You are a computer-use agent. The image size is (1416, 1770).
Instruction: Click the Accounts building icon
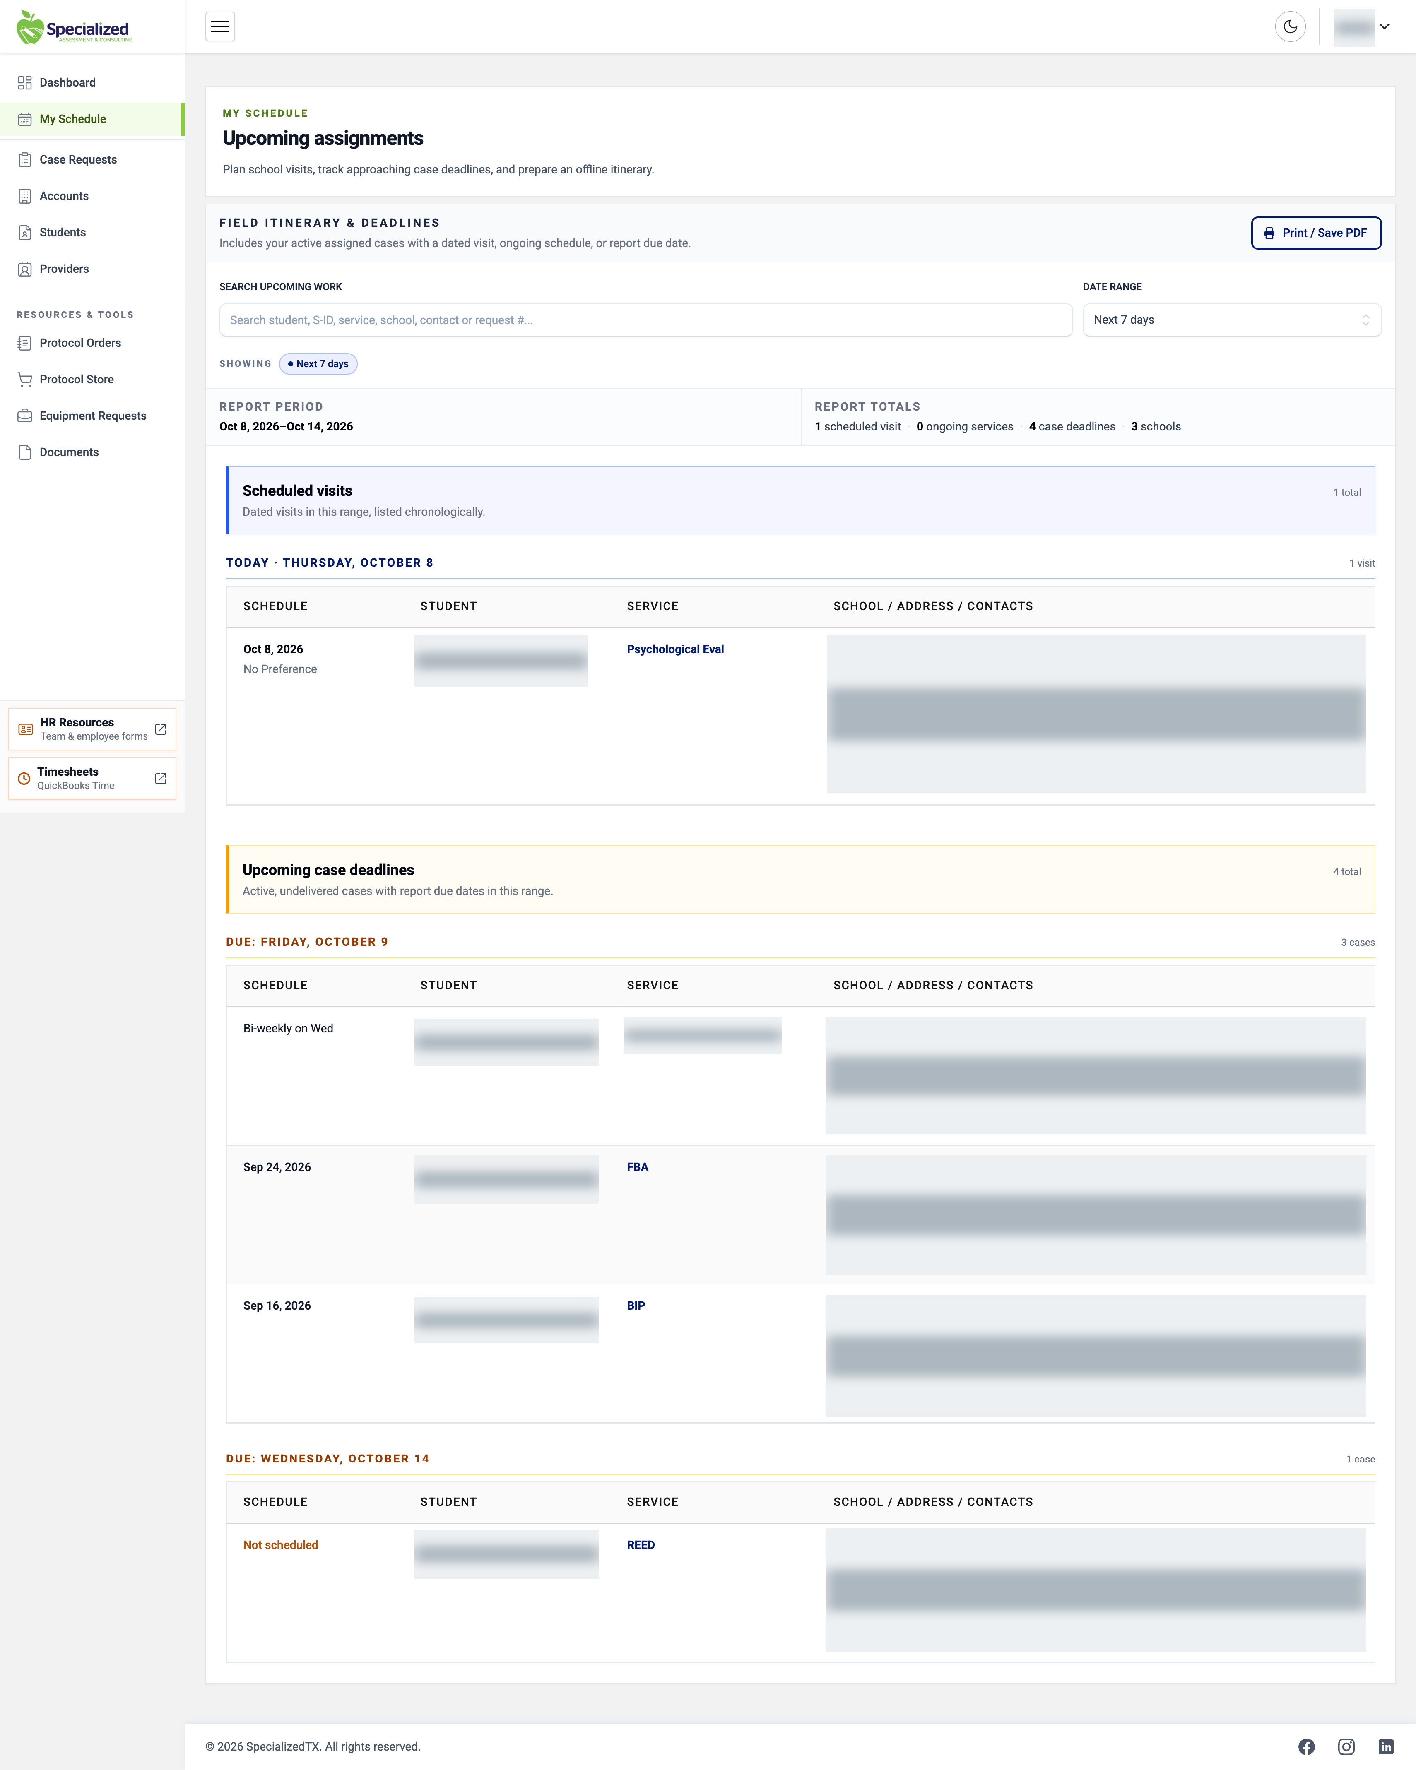coord(25,196)
